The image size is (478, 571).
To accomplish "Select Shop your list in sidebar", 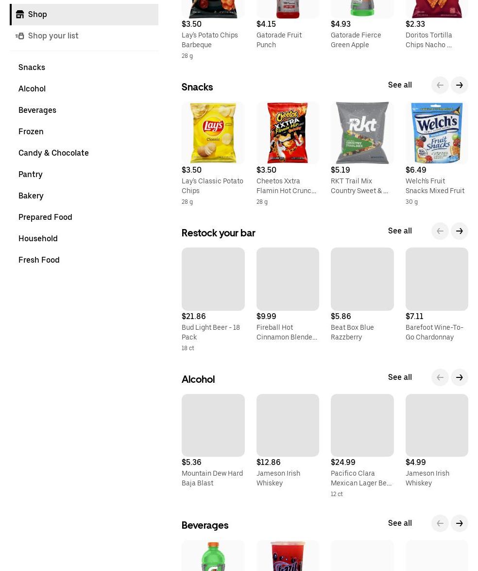I will point(84,36).
